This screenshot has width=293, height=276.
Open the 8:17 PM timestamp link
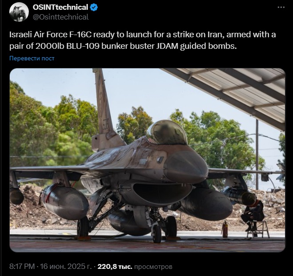coord(22,267)
